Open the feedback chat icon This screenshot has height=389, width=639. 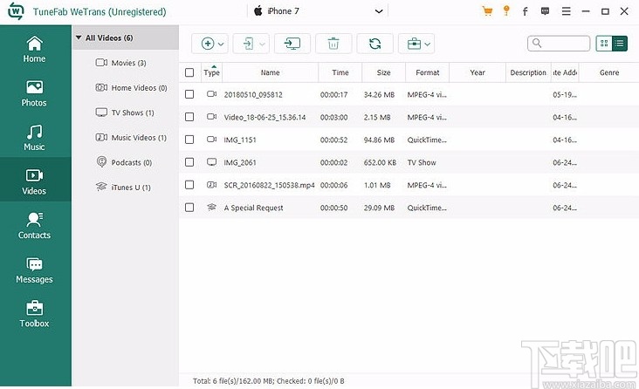[x=545, y=11]
